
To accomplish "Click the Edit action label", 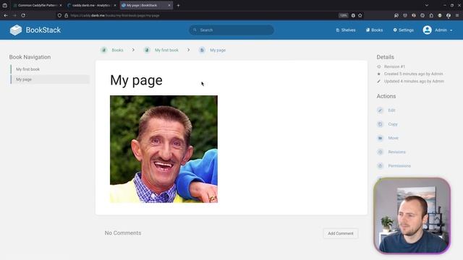I will 391,110.
